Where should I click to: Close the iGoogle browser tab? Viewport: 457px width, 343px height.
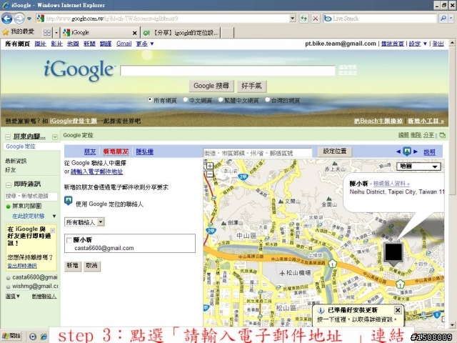coord(135,33)
